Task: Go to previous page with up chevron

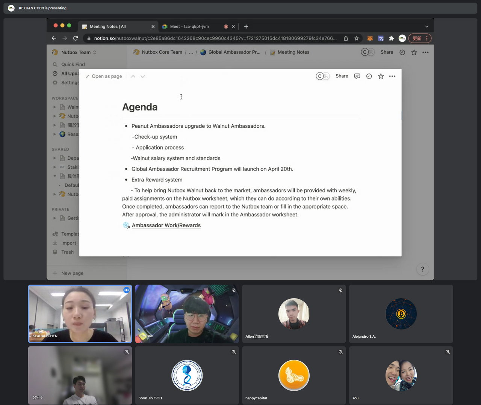Action: (133, 76)
